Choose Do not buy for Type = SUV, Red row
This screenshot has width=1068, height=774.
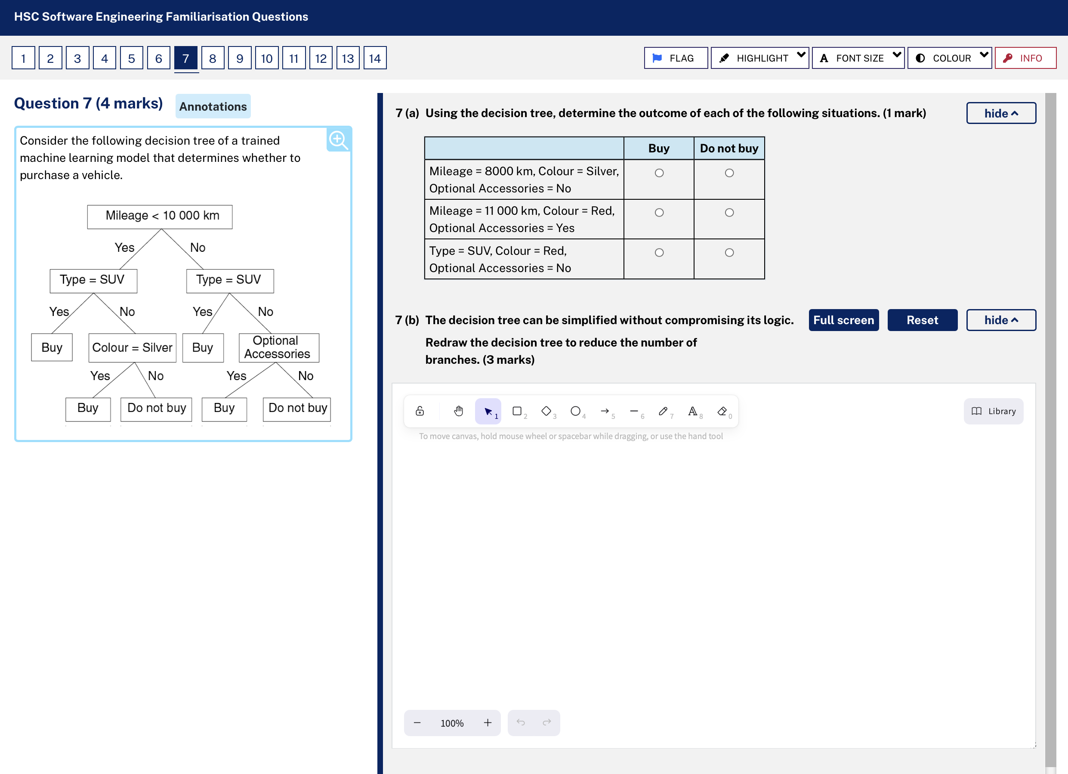click(729, 253)
